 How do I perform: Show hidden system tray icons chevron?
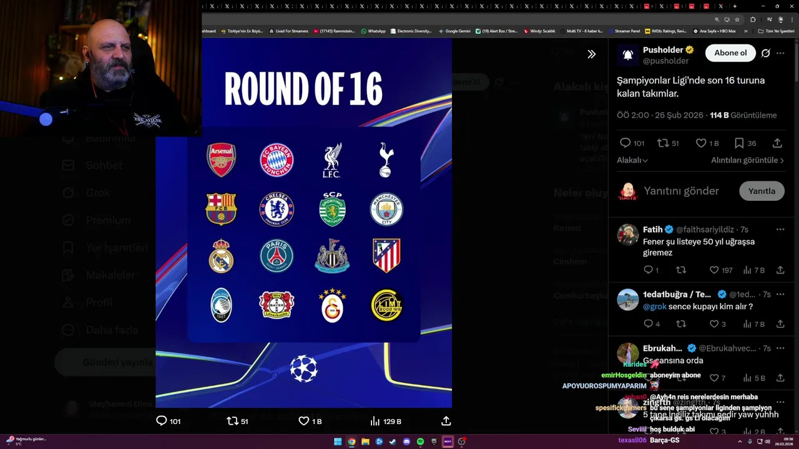741,442
